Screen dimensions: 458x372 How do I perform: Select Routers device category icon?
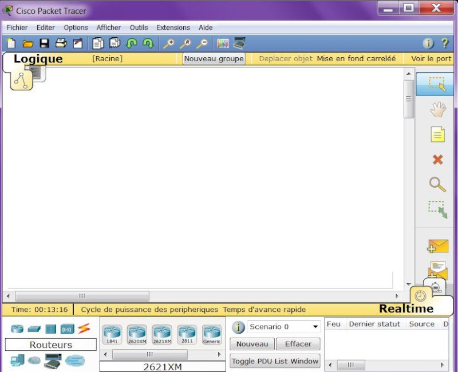click(x=17, y=329)
